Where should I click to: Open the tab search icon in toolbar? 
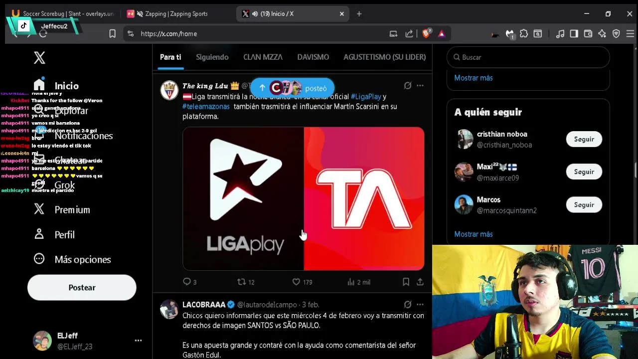537,34
